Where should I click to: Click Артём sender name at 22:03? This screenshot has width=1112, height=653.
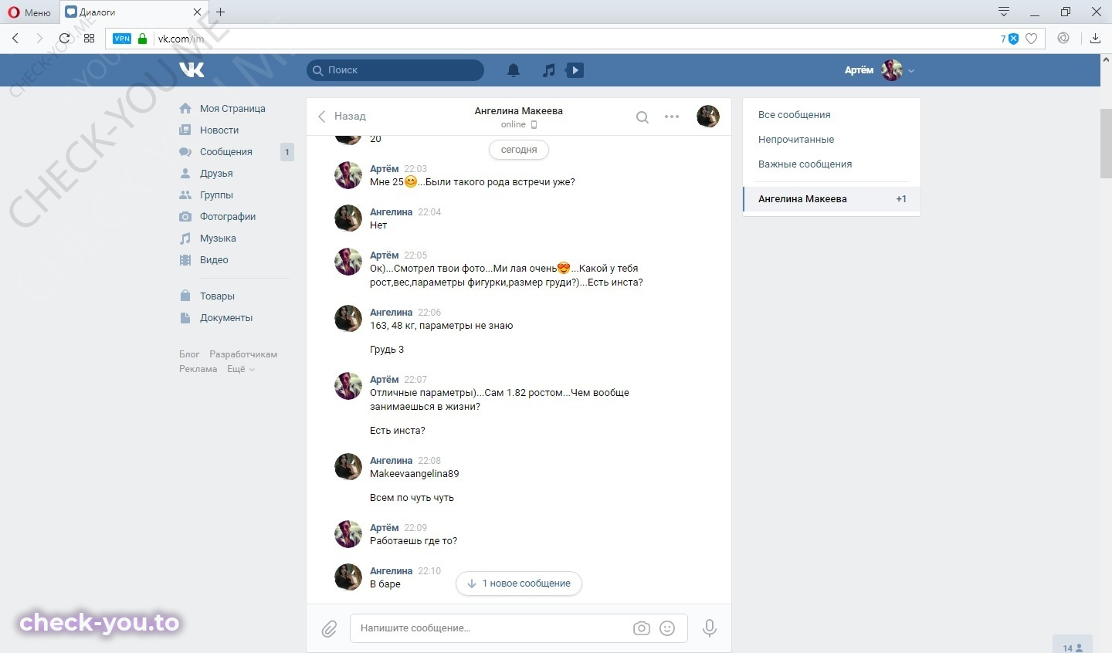(384, 169)
